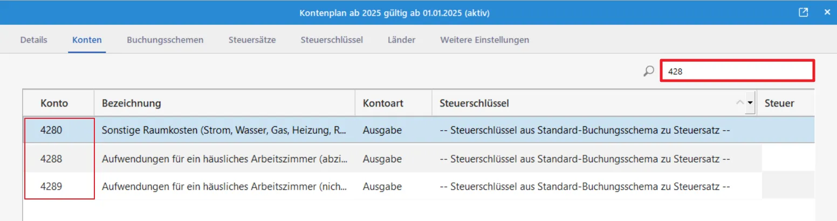Go to the Steuersätze tab
Image resolution: width=837 pixels, height=221 pixels.
tap(252, 40)
